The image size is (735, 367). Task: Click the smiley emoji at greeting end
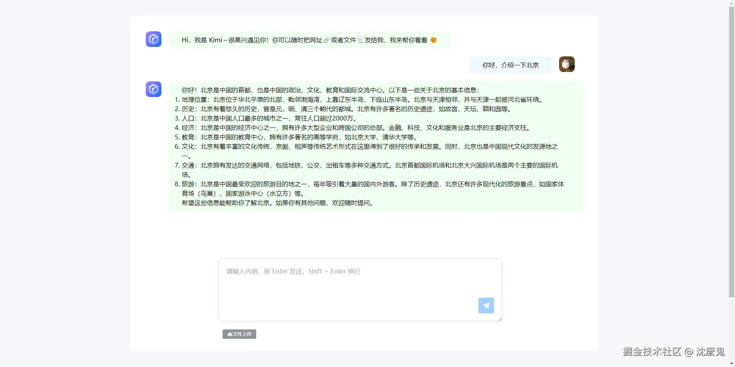tap(433, 40)
